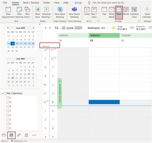Open Mail from bottom navigation bar
152x143 pixels.
[x=4, y=135]
